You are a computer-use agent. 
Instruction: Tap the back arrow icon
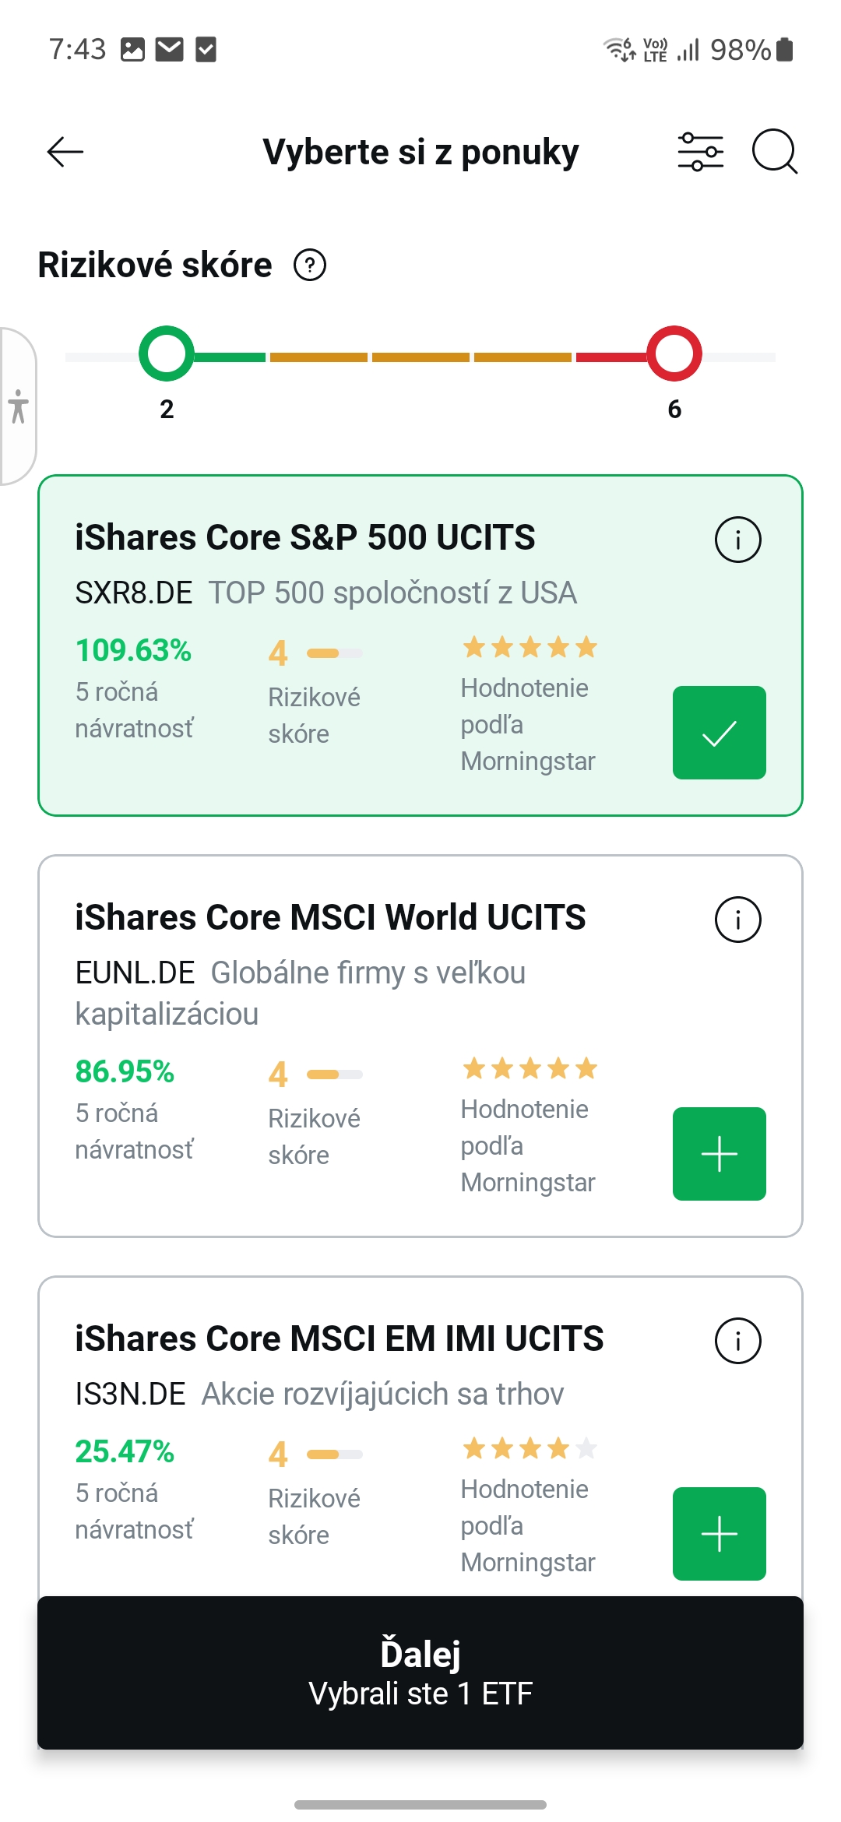[x=65, y=152]
